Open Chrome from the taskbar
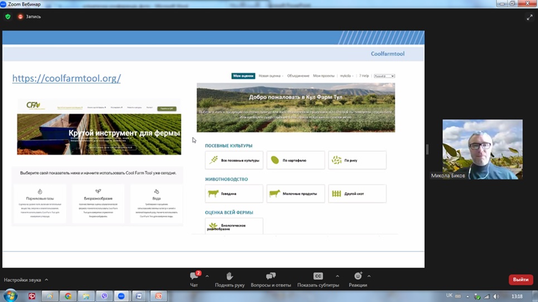Screen dimensions: 538x302 [68, 296]
